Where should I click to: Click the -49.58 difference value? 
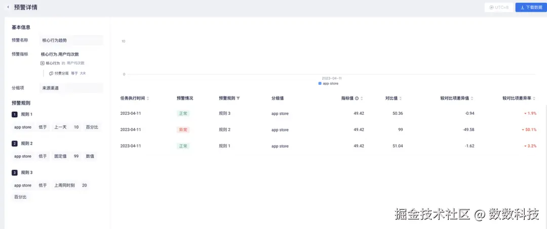467,130
